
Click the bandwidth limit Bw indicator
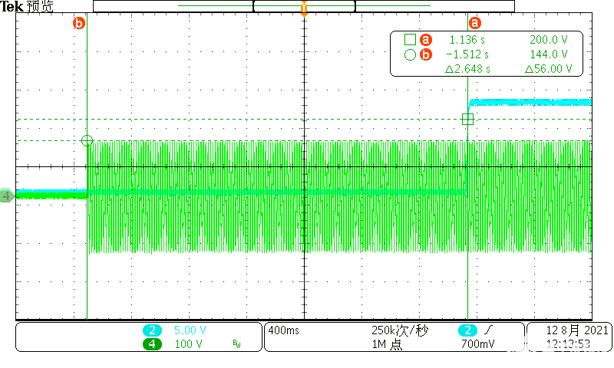tap(237, 344)
